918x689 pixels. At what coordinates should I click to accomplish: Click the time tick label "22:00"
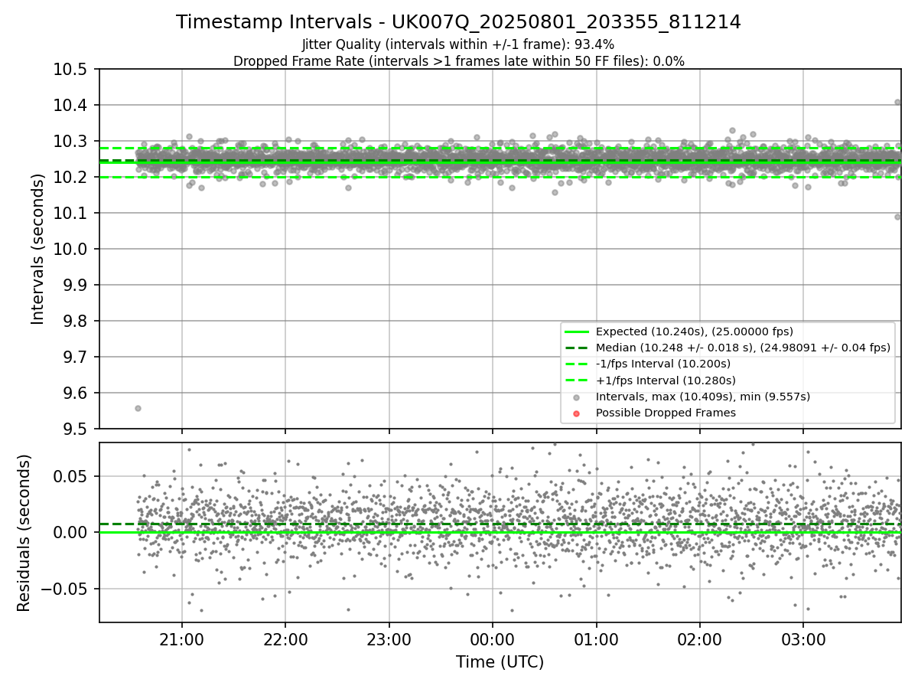tap(285, 638)
